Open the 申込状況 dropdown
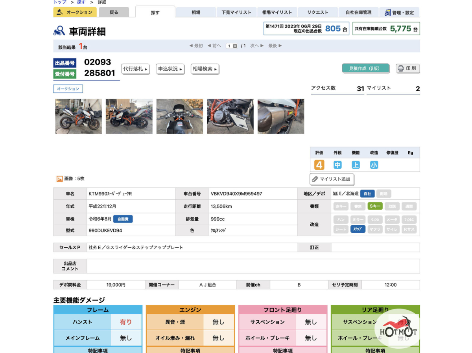 170,69
